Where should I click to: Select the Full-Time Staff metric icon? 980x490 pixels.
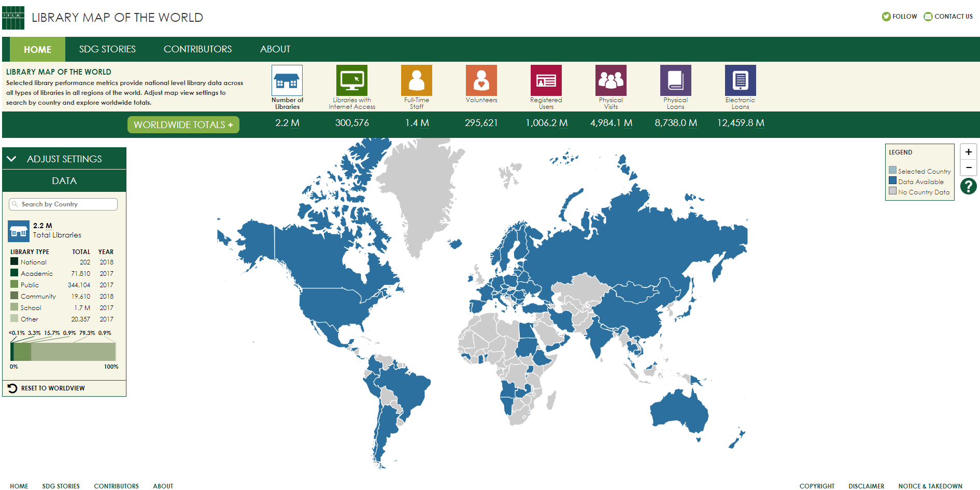pyautogui.click(x=417, y=80)
